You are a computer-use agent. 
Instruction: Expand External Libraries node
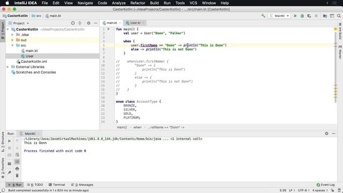click(x=8, y=66)
